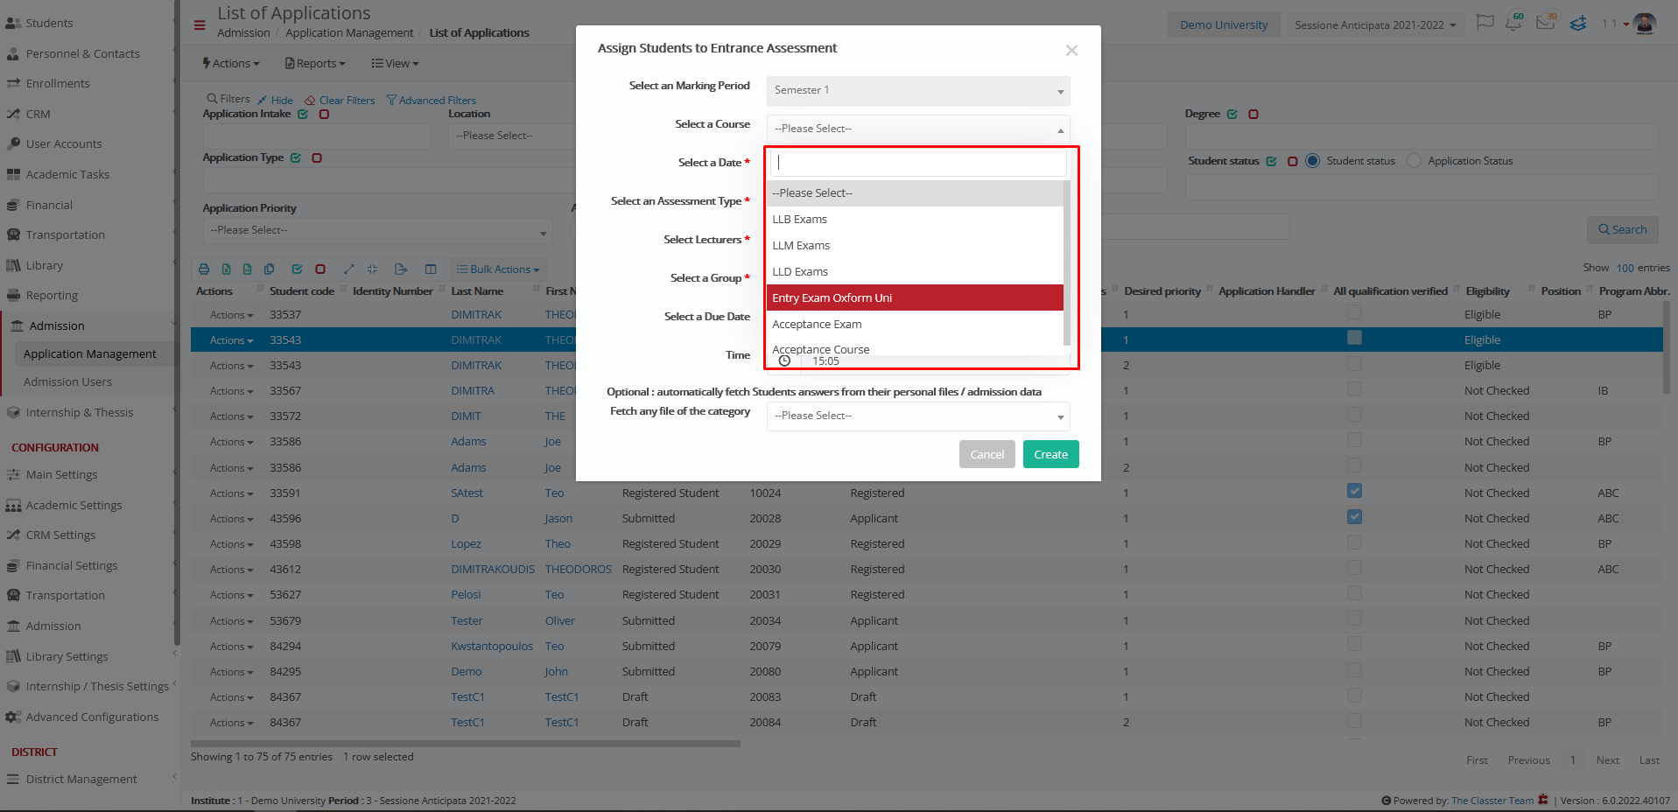Click green select-all icon next to Degree
This screenshot has height=812, width=1678.
point(1232,115)
